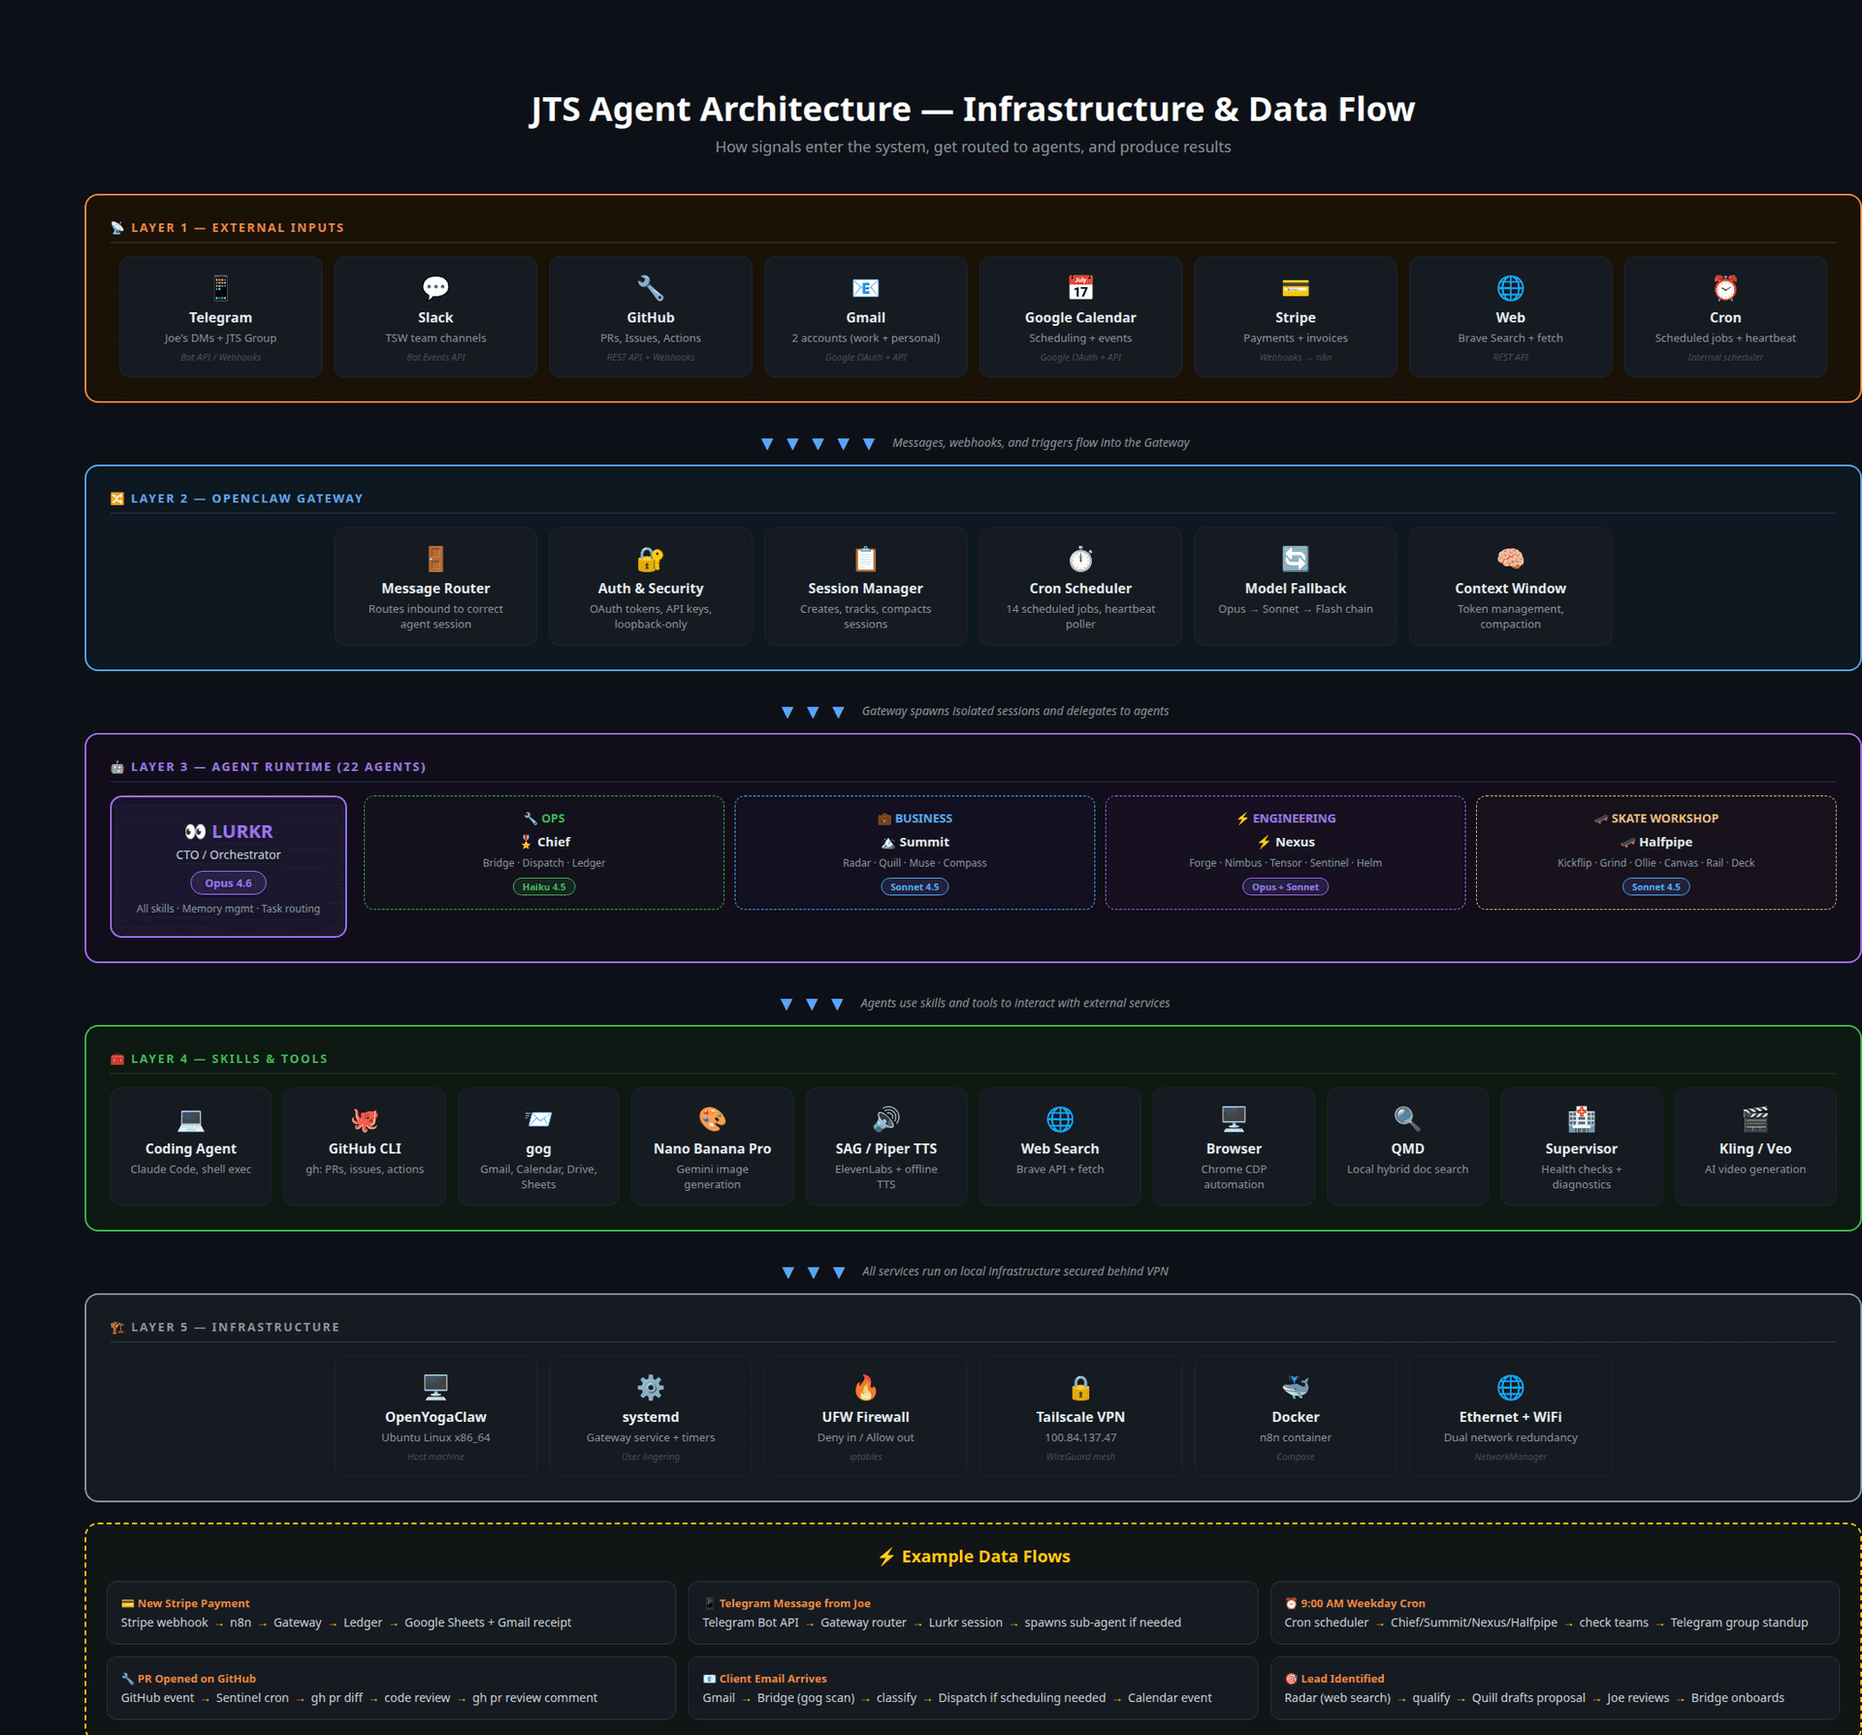Expand the arrows below External Inputs layer
Viewport: 1862px width, 1735px height.
(819, 442)
